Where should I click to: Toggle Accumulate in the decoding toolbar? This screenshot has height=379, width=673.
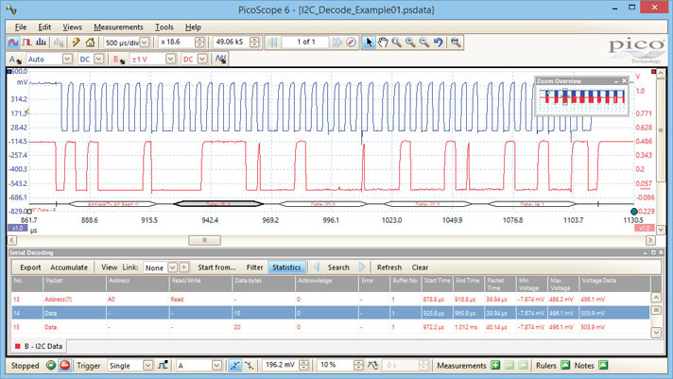coord(69,267)
